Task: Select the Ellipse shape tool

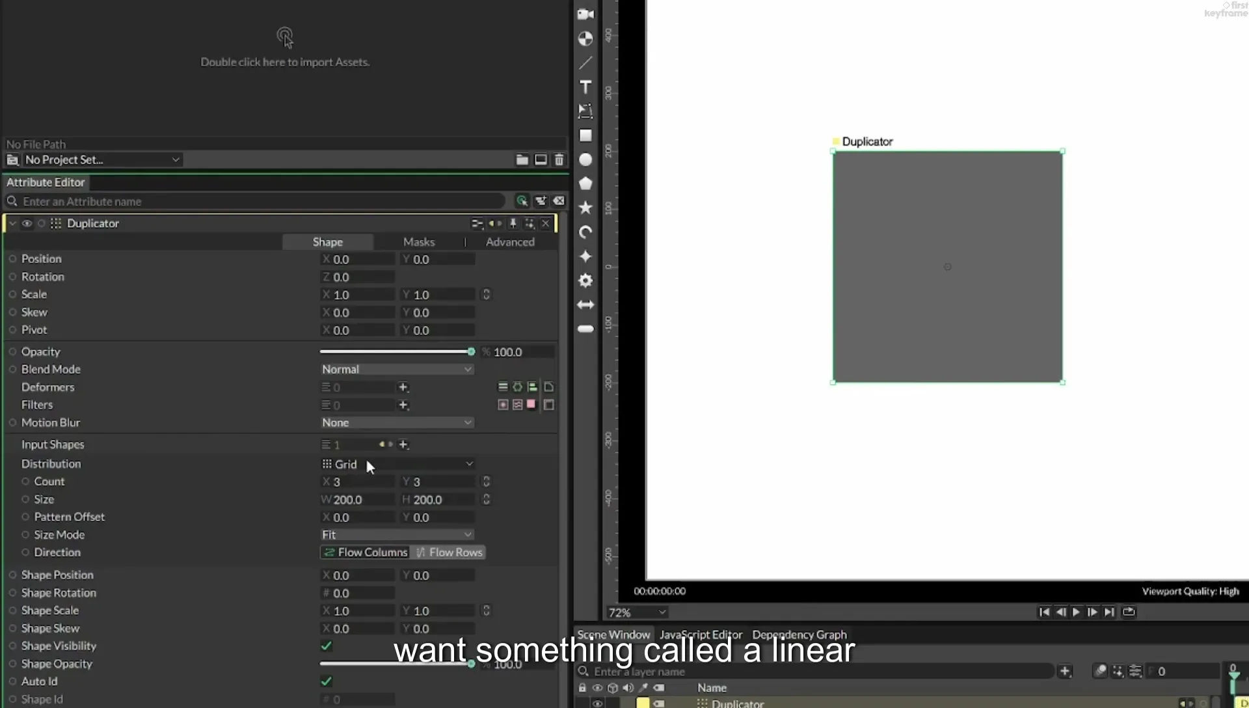Action: (585, 159)
